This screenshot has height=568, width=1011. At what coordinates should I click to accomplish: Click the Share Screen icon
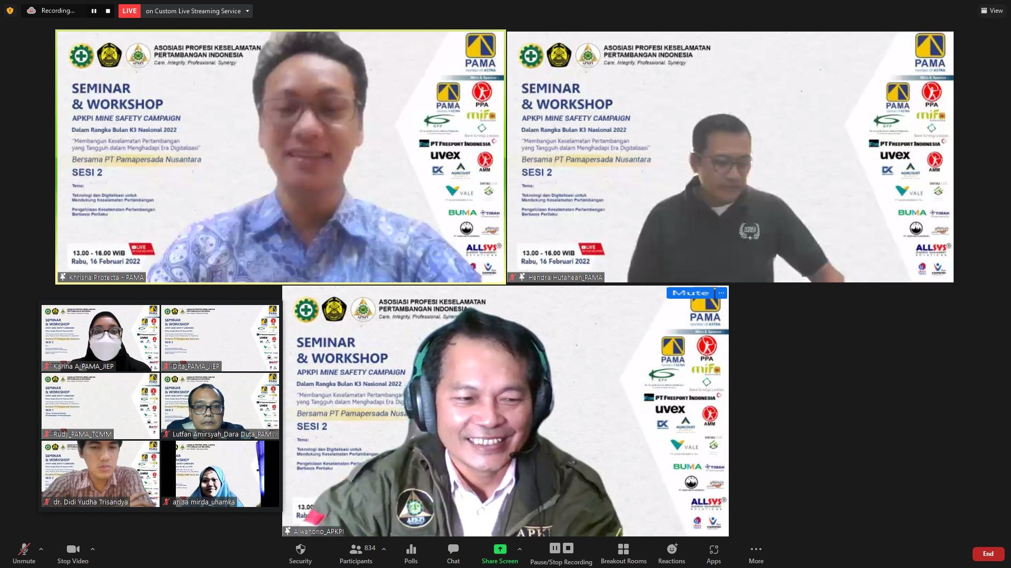click(500, 549)
